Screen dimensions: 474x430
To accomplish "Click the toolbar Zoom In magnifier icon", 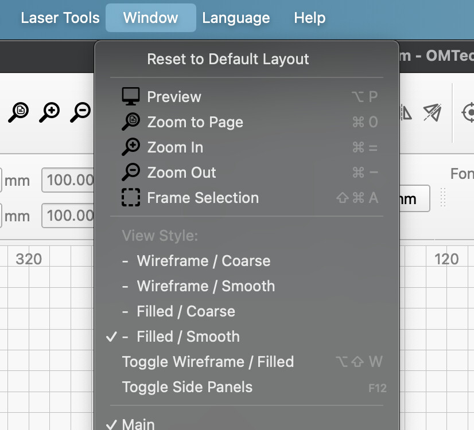I will 50,112.
